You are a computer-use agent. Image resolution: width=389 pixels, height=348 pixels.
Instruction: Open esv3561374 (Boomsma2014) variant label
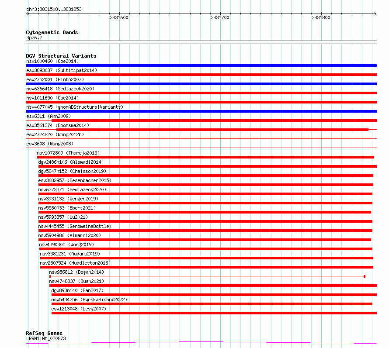tap(58, 125)
